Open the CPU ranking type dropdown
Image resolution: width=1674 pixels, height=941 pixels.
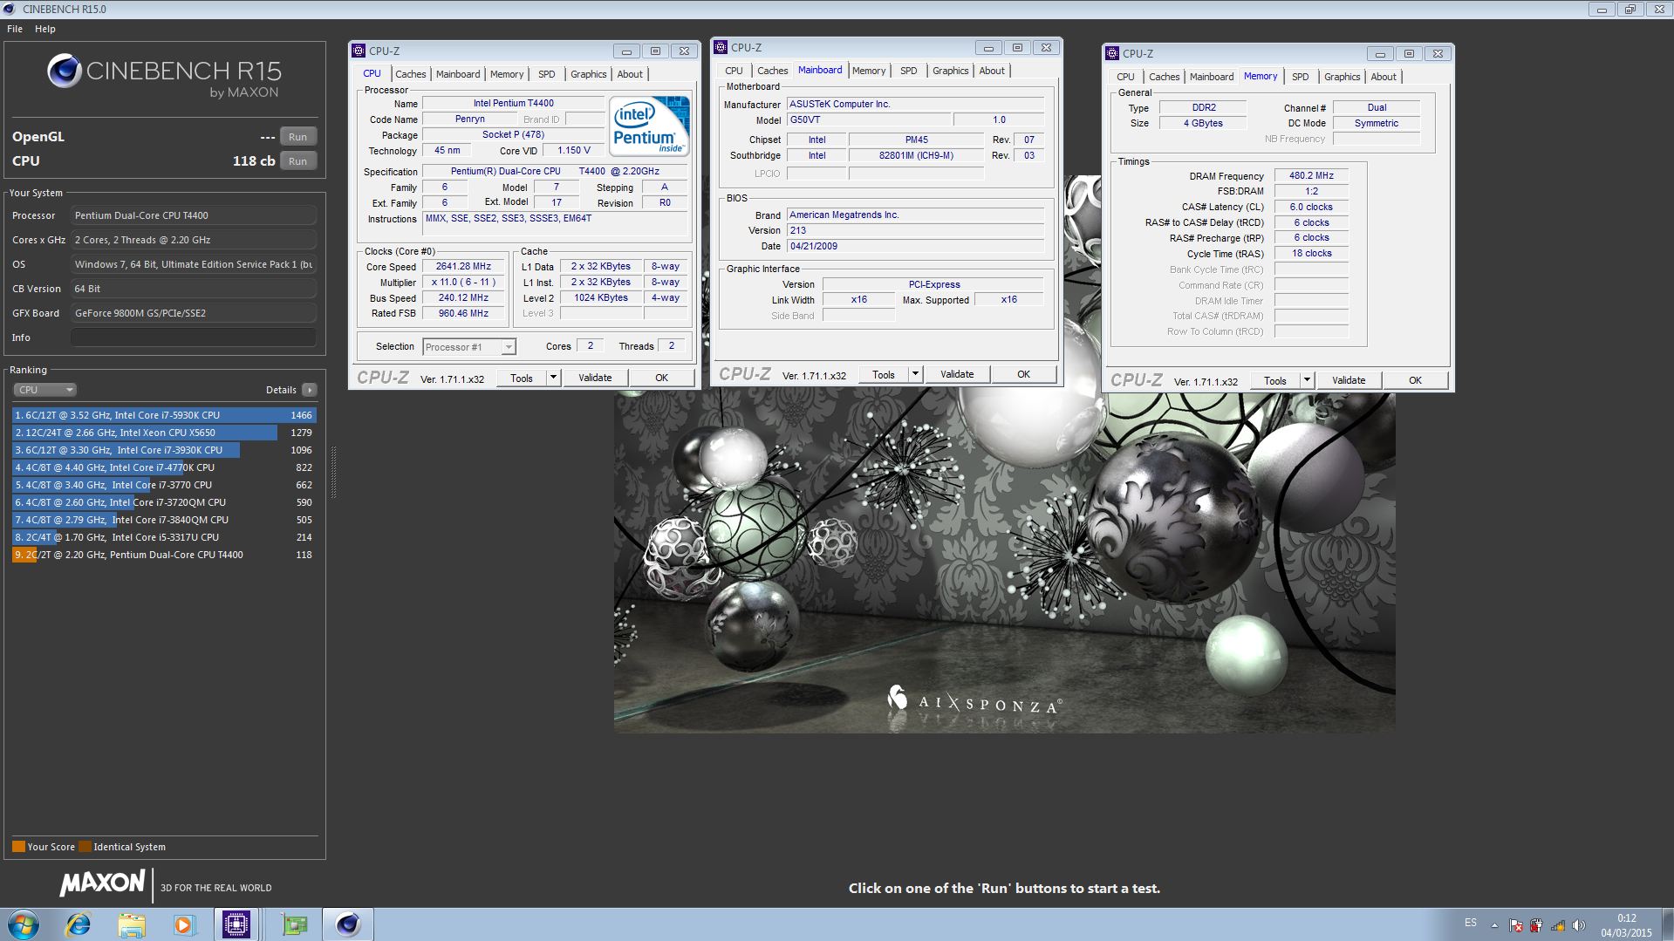pos(45,390)
